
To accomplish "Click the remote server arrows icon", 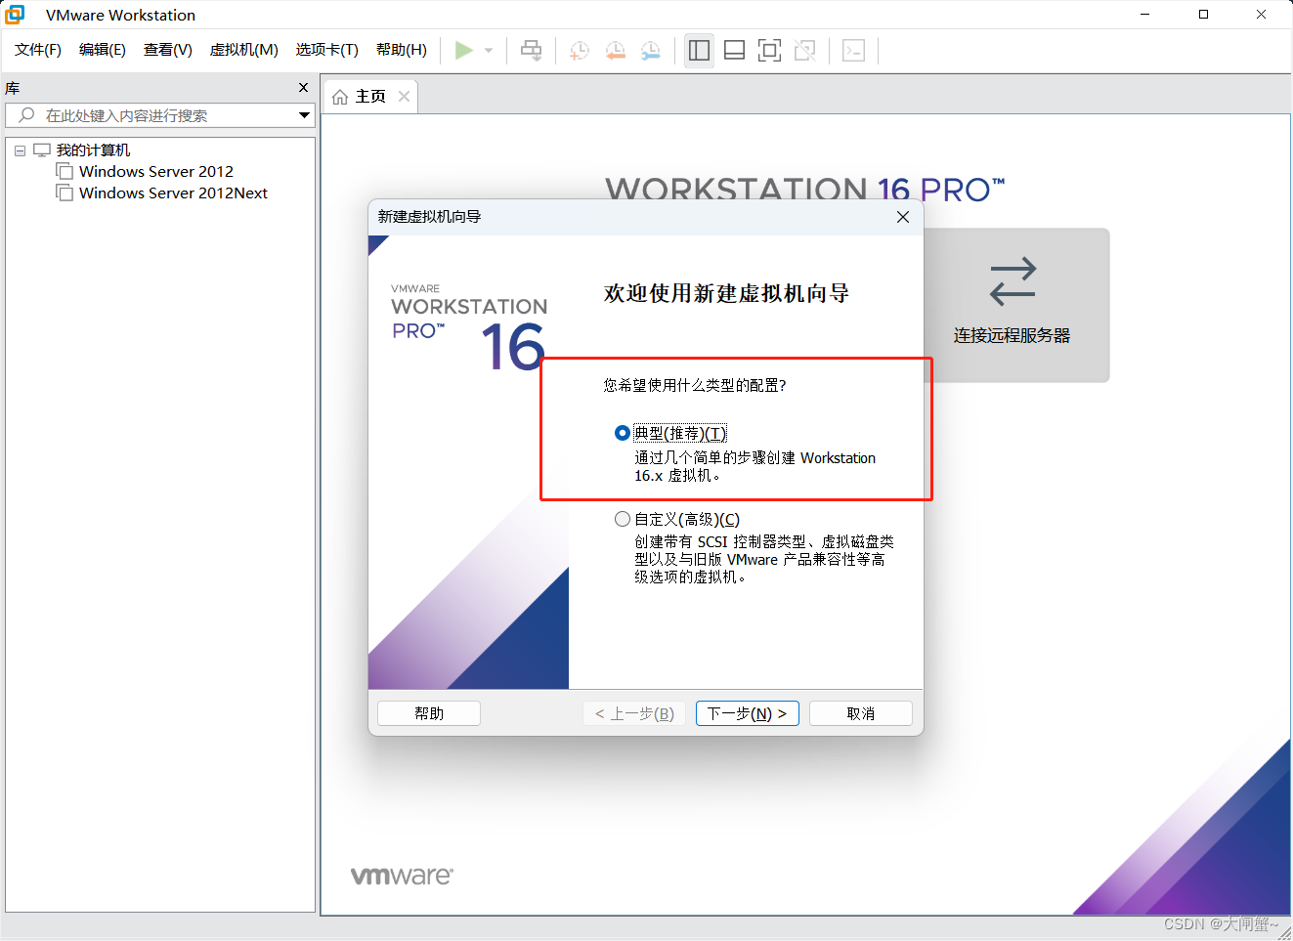I will [1013, 281].
